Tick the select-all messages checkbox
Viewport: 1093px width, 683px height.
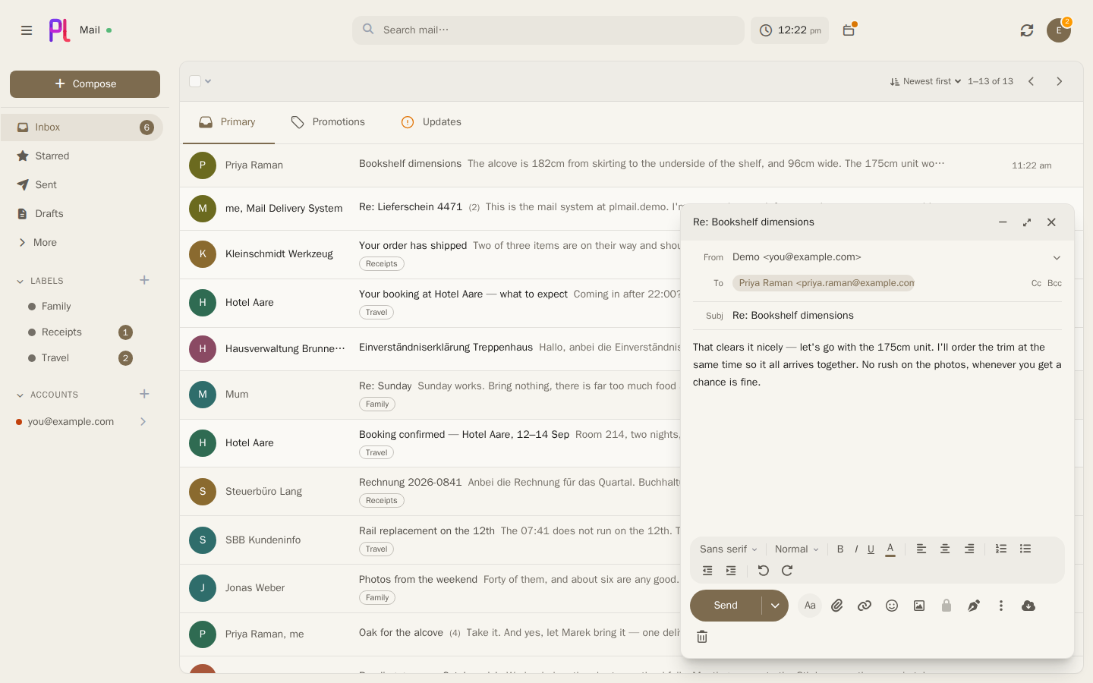pos(195,81)
